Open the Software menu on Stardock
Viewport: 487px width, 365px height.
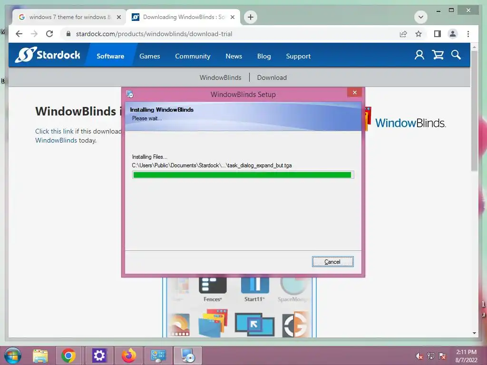110,56
